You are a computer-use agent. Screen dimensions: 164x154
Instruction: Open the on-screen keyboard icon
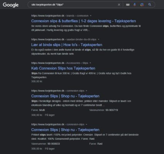pyautogui.click(x=128, y=5)
